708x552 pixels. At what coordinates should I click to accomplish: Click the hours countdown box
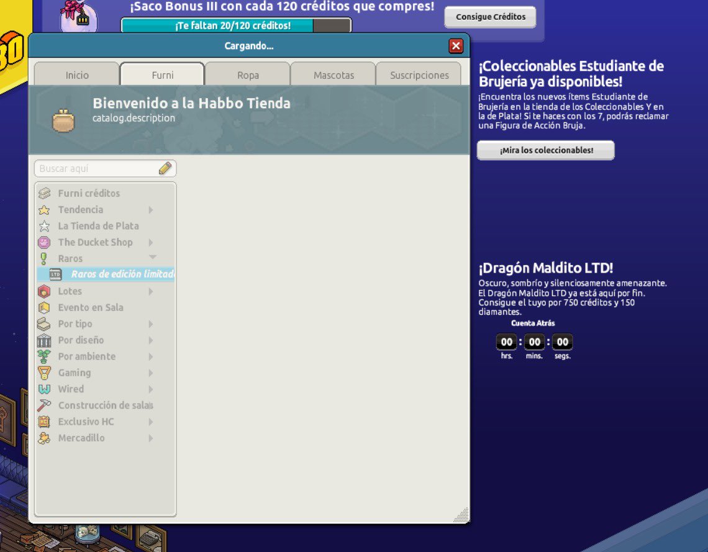tap(507, 342)
